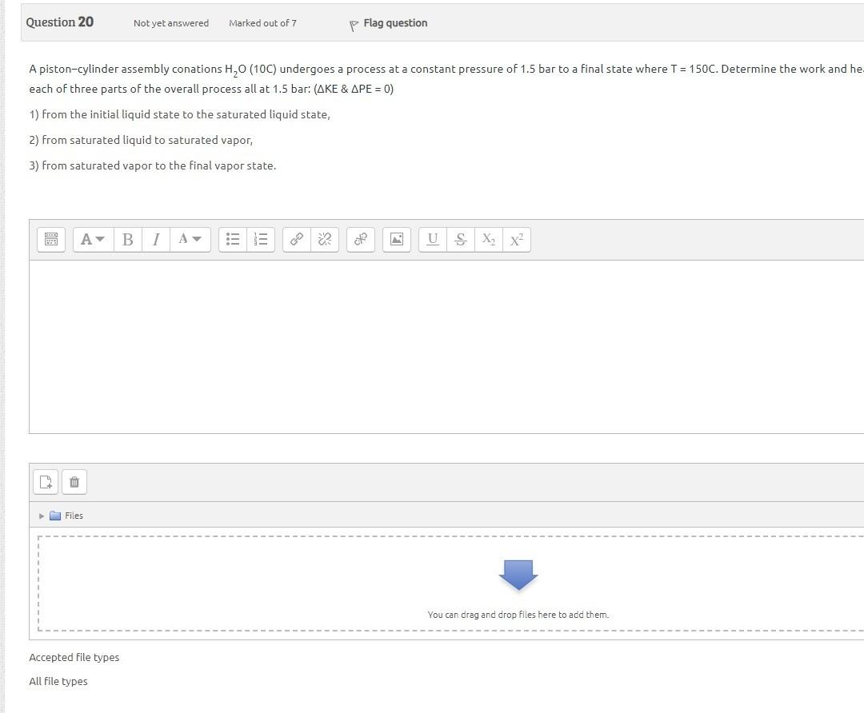Open the paragraph styles dropdown
This screenshot has width=864, height=713.
point(93,240)
